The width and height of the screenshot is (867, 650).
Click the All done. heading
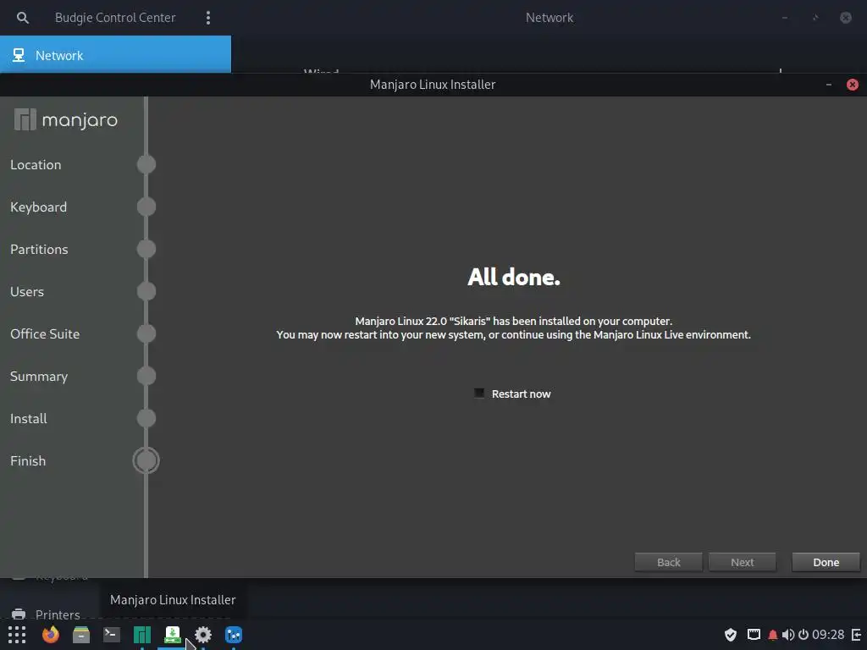coord(514,277)
